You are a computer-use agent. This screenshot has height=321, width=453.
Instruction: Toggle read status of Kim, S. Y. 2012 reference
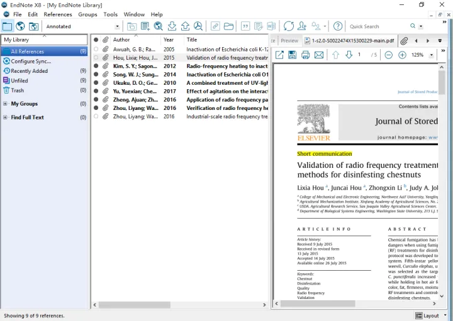tap(96, 66)
